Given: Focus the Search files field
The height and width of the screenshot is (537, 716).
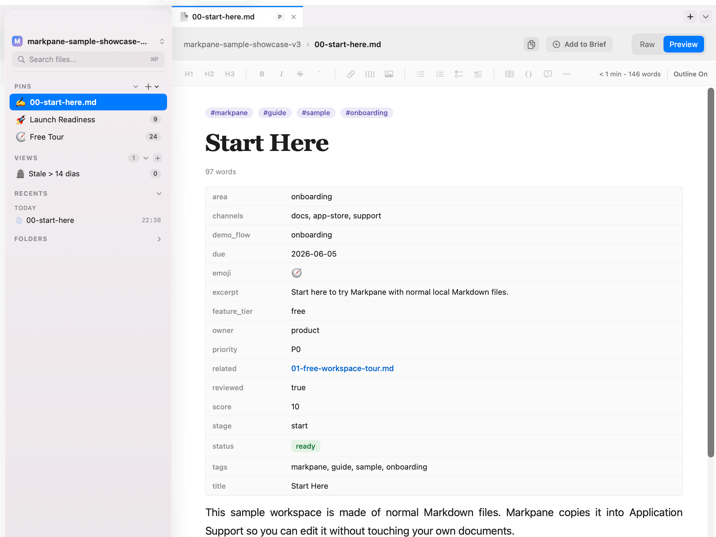Looking at the screenshot, I should click(x=88, y=60).
